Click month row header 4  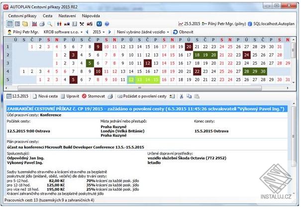[x=8, y=71]
